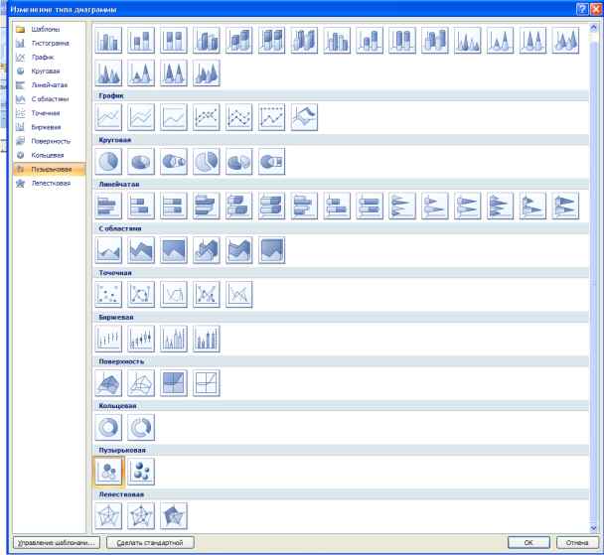Select wireframe contour chart under Поверхность
This screenshot has height=555, width=604.
click(x=207, y=383)
